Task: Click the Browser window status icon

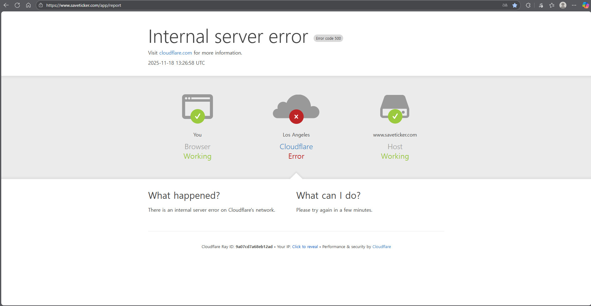Action: tap(198, 109)
